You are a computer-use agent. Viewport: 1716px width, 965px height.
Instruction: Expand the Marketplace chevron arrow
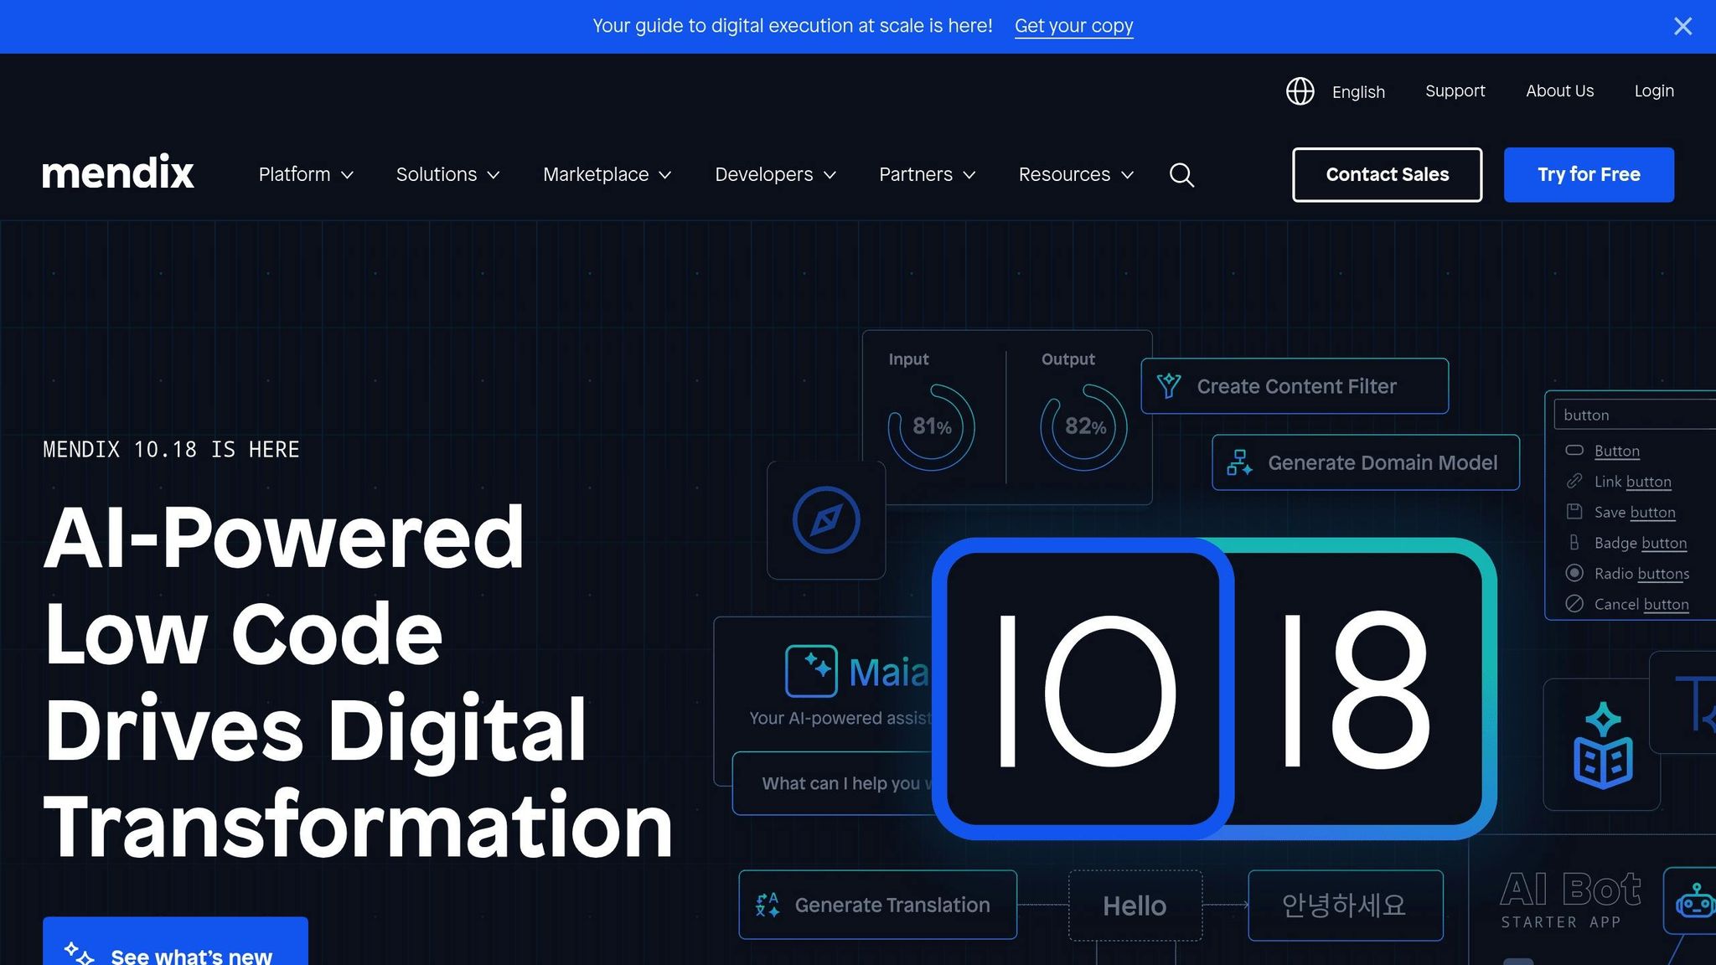[665, 175]
